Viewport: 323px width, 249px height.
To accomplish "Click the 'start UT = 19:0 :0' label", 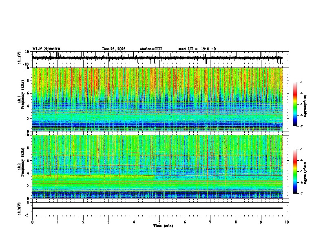I will [x=197, y=49].
